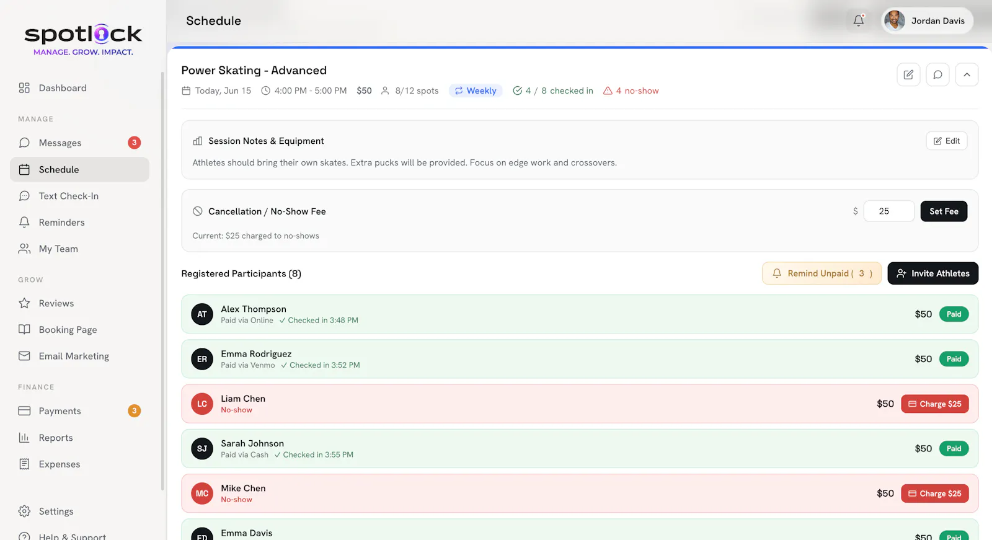Viewport: 992px width, 540px height.
Task: Click the Reviews star icon
Action: (24, 303)
